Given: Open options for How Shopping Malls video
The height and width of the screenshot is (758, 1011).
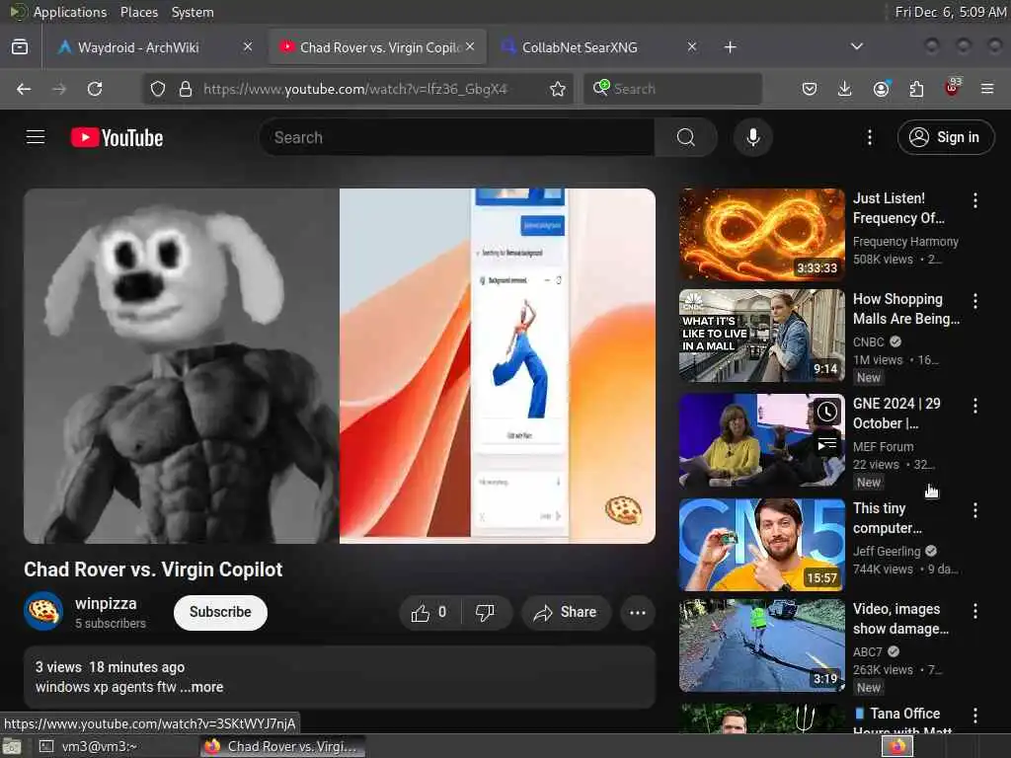Looking at the screenshot, I should [974, 301].
